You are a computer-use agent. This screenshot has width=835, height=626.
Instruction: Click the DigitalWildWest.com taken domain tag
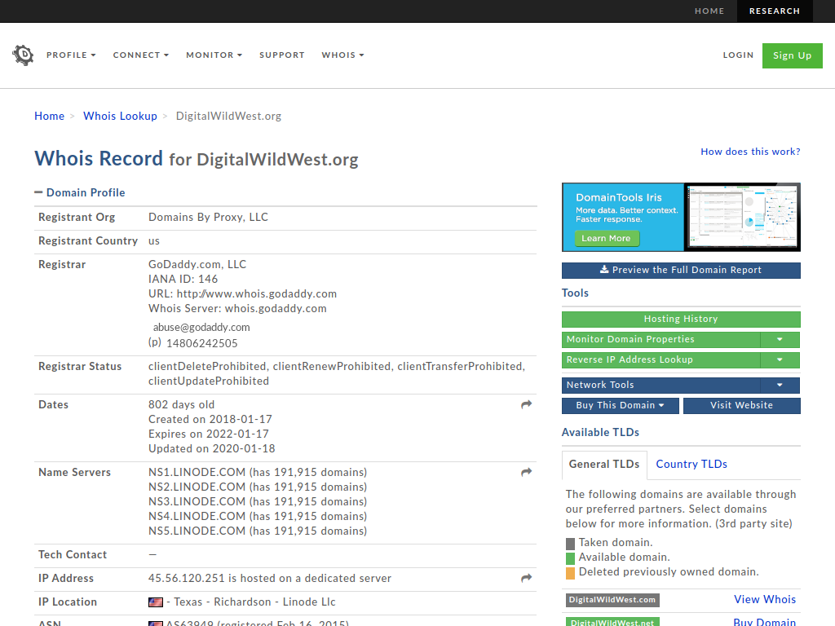[x=612, y=600]
